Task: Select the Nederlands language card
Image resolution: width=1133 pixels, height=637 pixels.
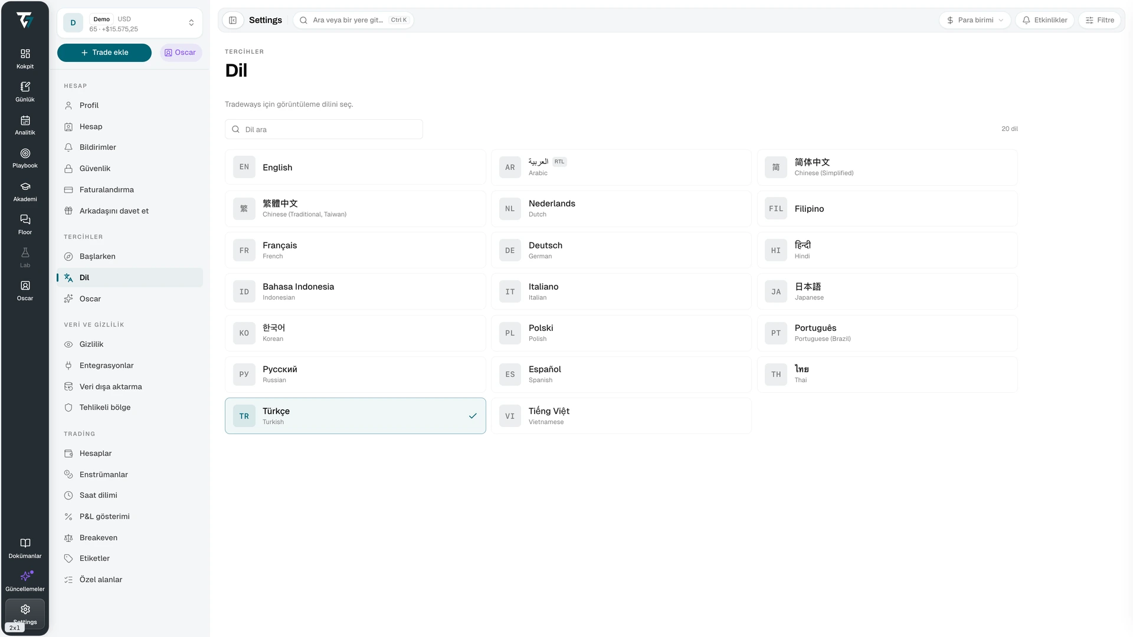Action: 621,209
